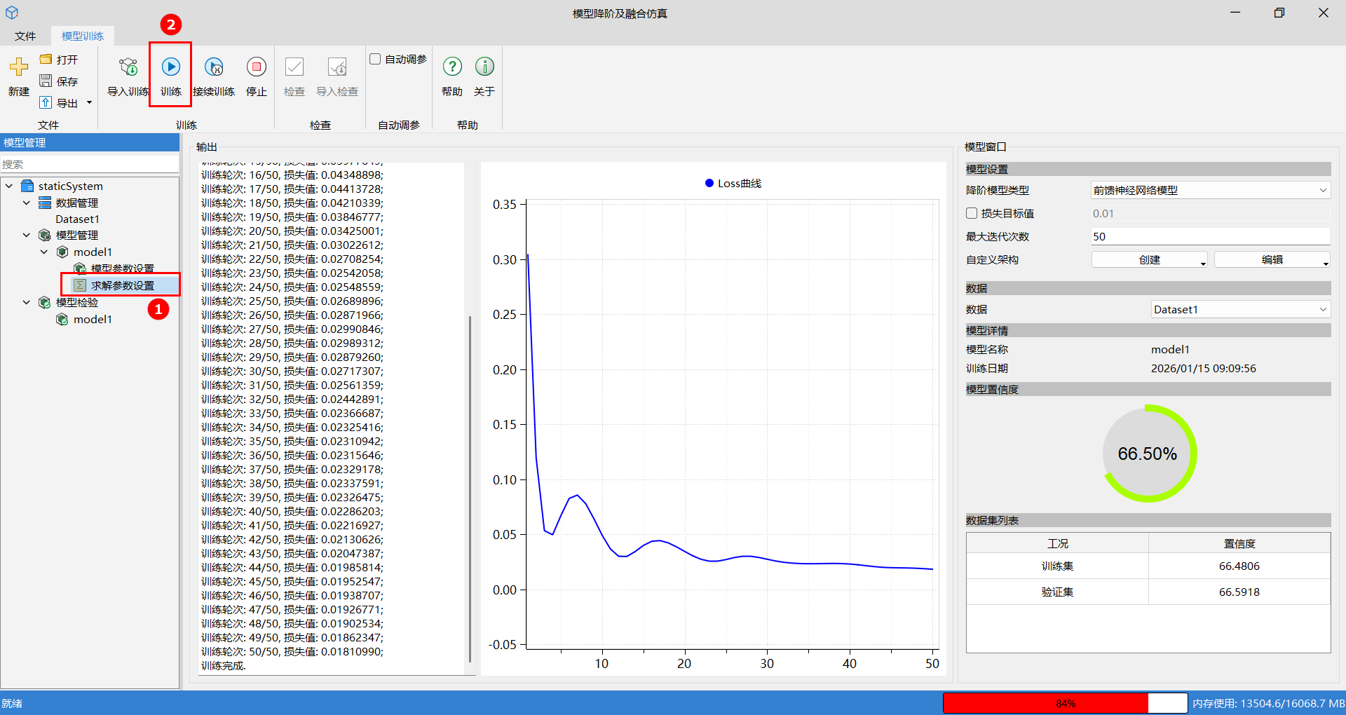Open the 帮助 help icon

click(452, 67)
